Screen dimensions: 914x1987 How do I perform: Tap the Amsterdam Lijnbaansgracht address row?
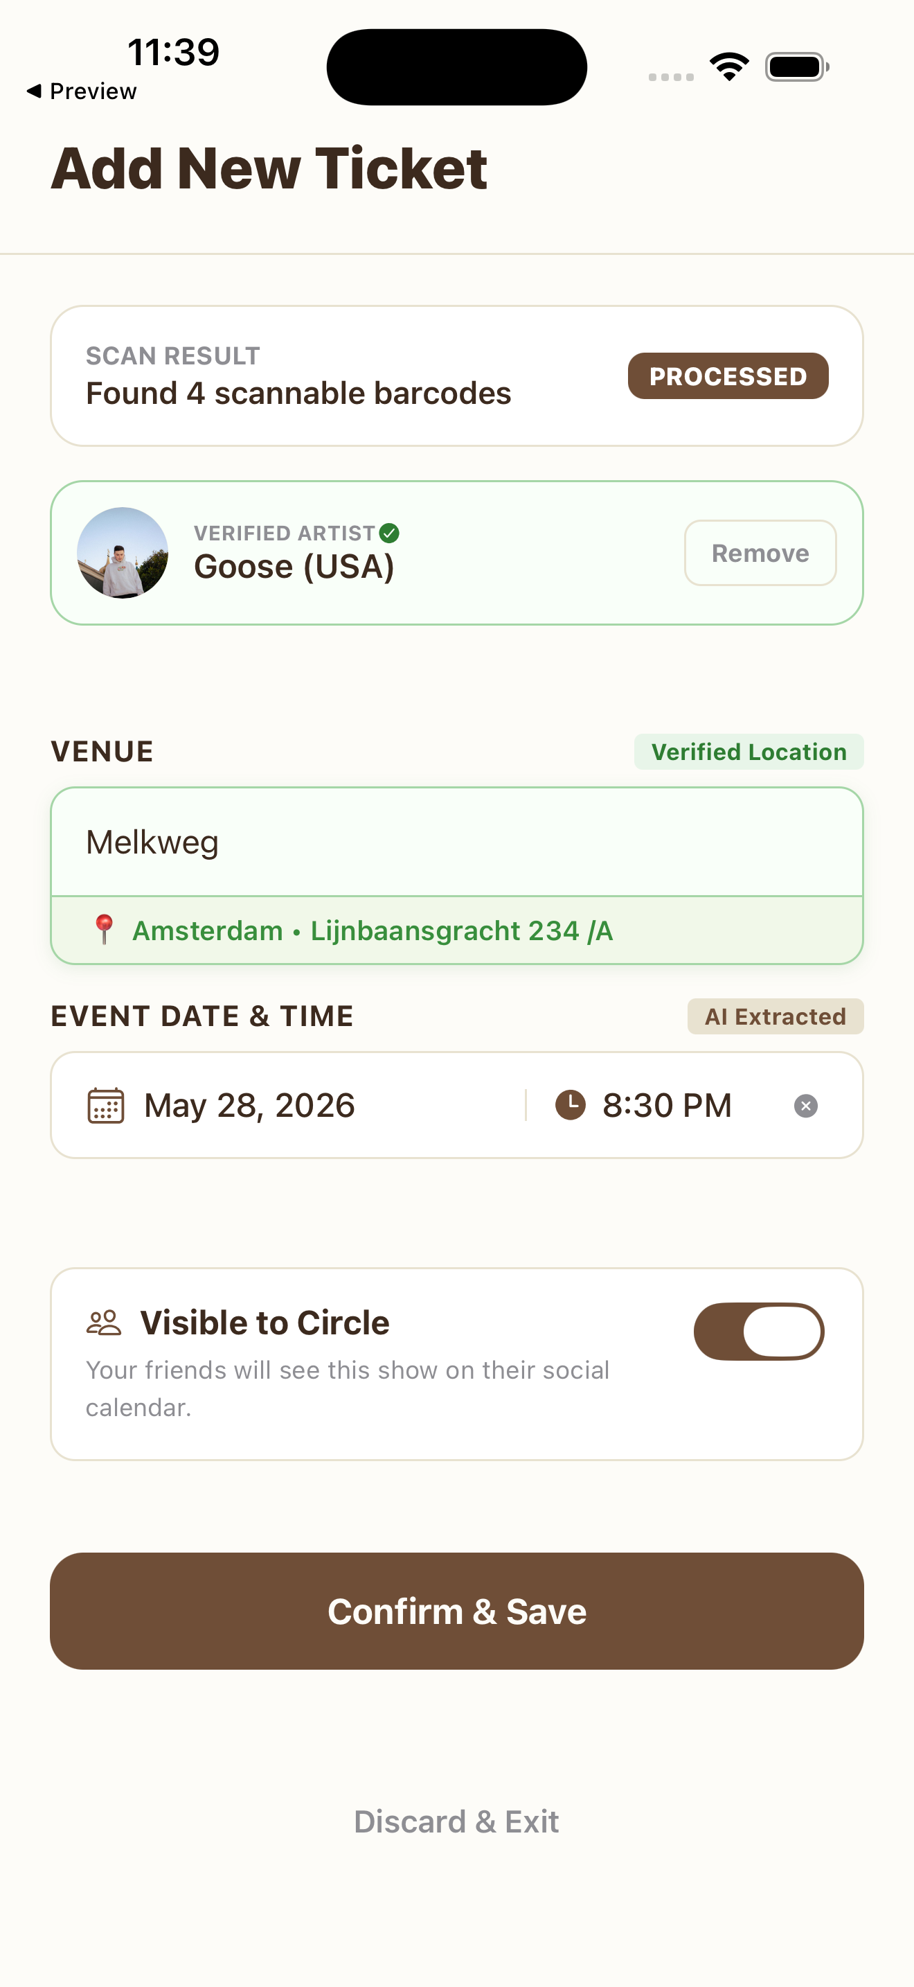[456, 931]
